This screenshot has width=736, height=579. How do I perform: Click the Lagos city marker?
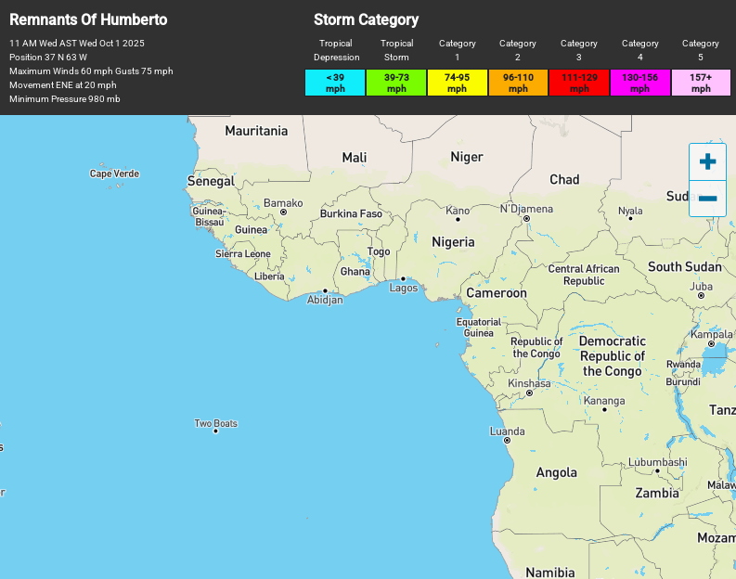click(403, 279)
